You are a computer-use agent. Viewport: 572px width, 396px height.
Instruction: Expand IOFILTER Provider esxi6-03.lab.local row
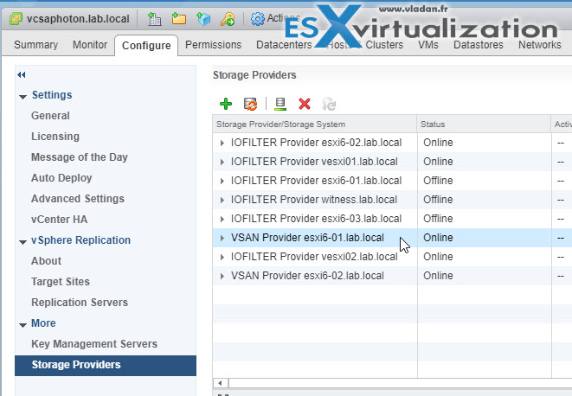click(222, 219)
